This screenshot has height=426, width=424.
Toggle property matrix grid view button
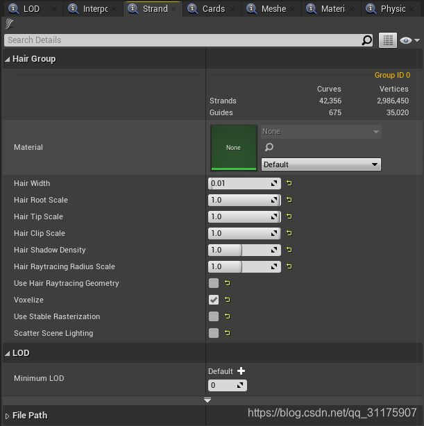coord(388,40)
